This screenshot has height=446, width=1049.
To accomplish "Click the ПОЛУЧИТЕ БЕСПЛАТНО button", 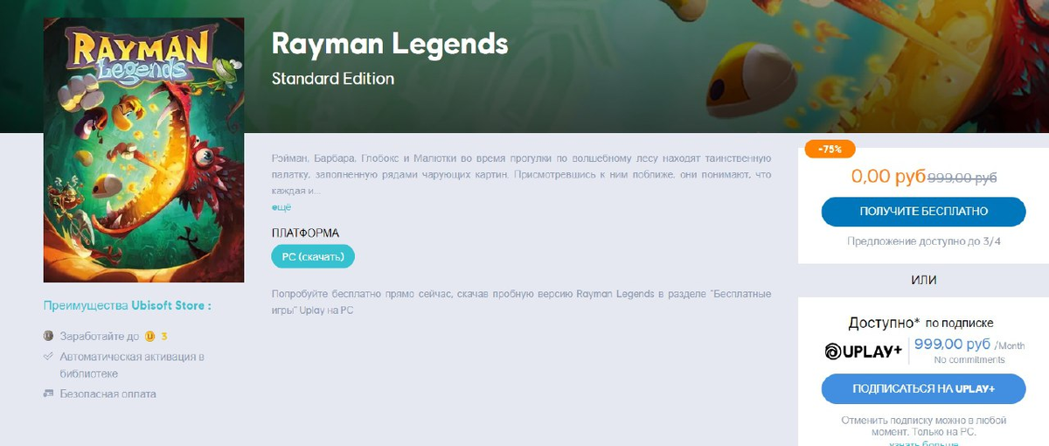I will [x=923, y=212].
